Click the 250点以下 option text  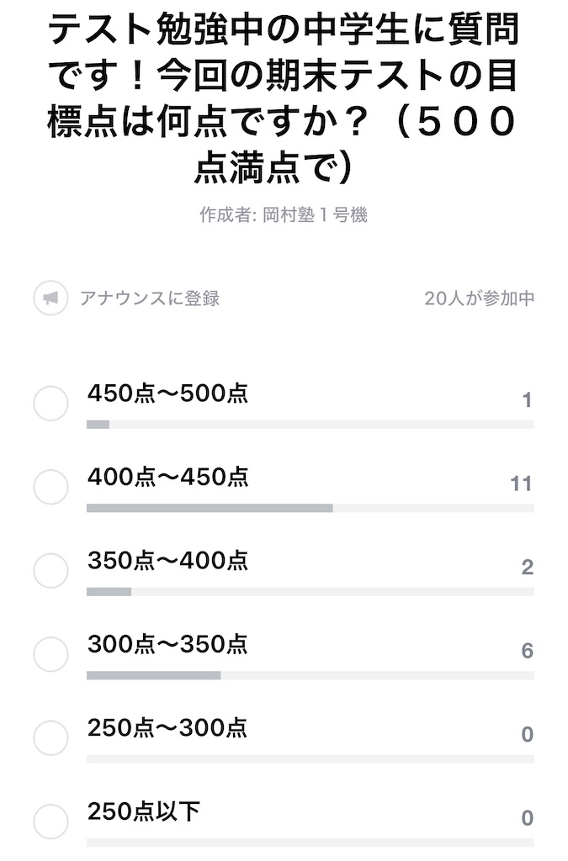click(x=144, y=811)
